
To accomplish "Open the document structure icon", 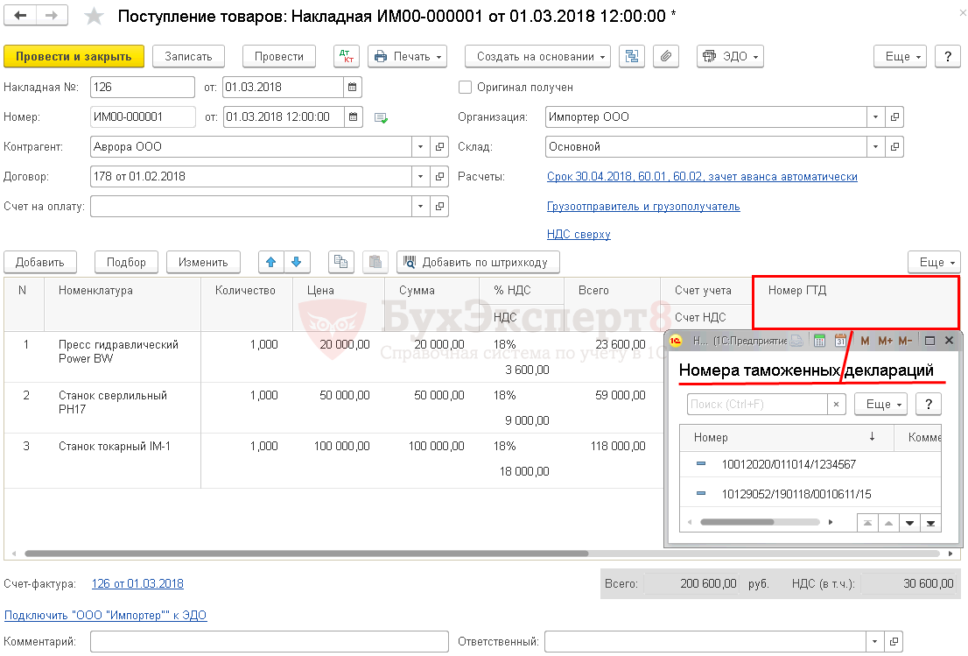I will (632, 56).
